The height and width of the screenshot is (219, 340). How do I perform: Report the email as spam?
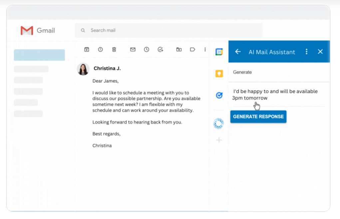pyautogui.click(x=100, y=49)
